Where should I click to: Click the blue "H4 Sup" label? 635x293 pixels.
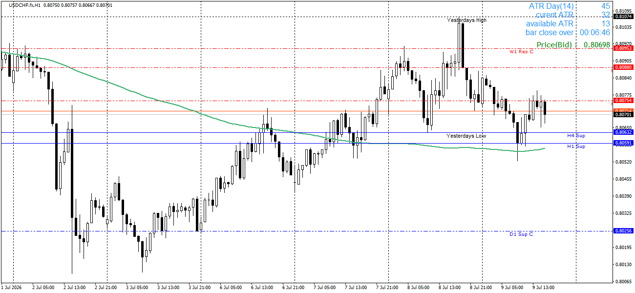[576, 135]
